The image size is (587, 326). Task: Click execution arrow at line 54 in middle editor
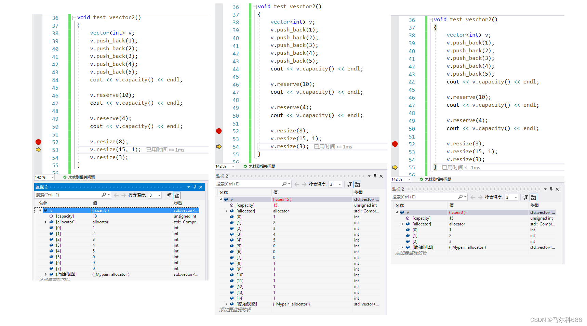tap(219, 147)
